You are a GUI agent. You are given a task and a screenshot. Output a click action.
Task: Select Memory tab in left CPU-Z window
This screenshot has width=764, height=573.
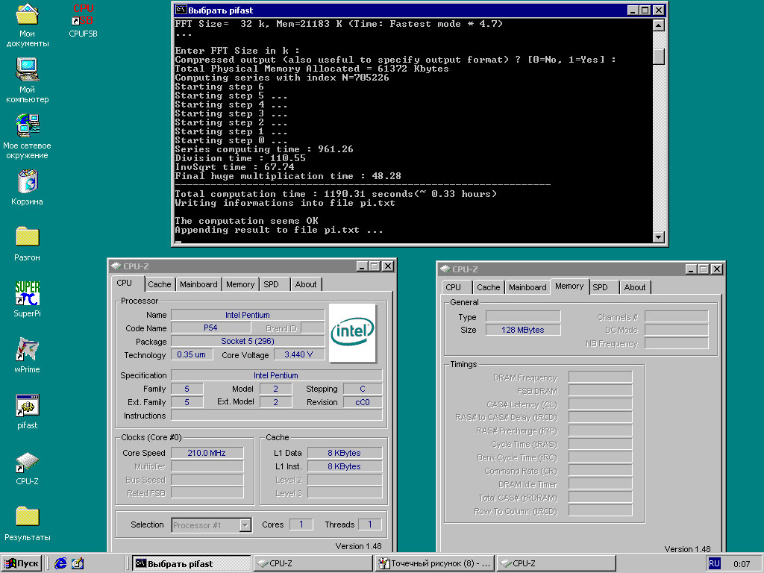tap(240, 284)
